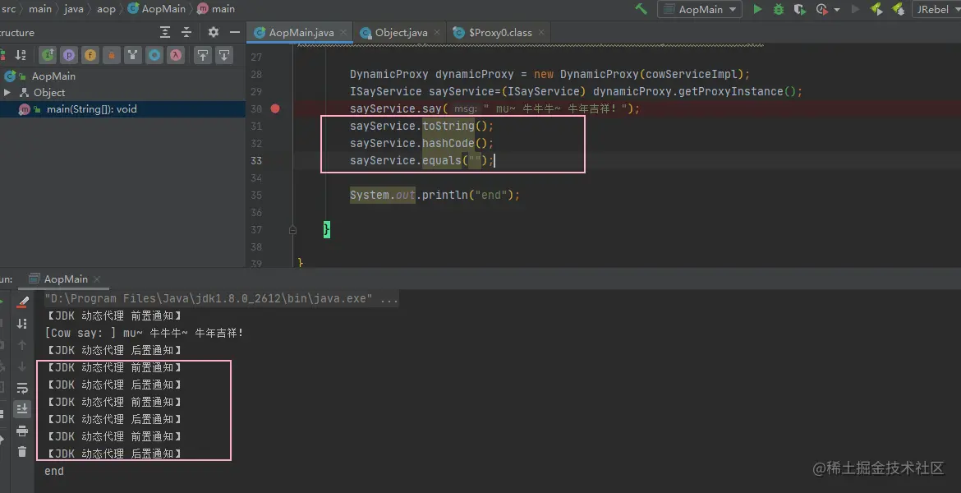Expand the profiler options arrow
This screenshot has width=961, height=493.
[x=837, y=10]
